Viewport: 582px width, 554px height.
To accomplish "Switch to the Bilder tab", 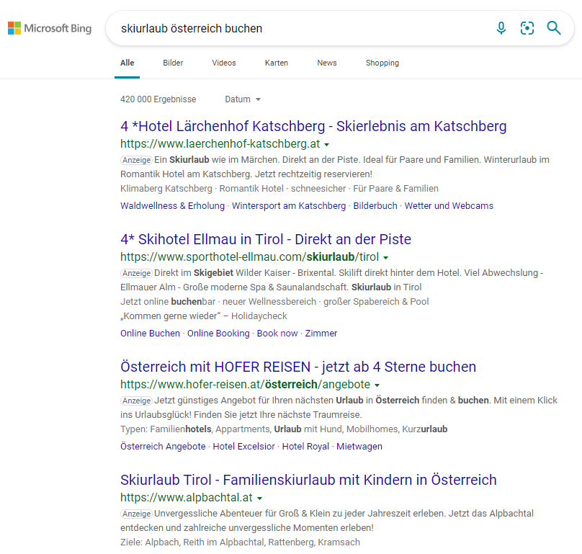I will click(x=173, y=63).
